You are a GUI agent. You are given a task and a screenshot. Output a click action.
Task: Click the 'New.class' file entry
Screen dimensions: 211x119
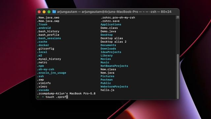(108, 69)
